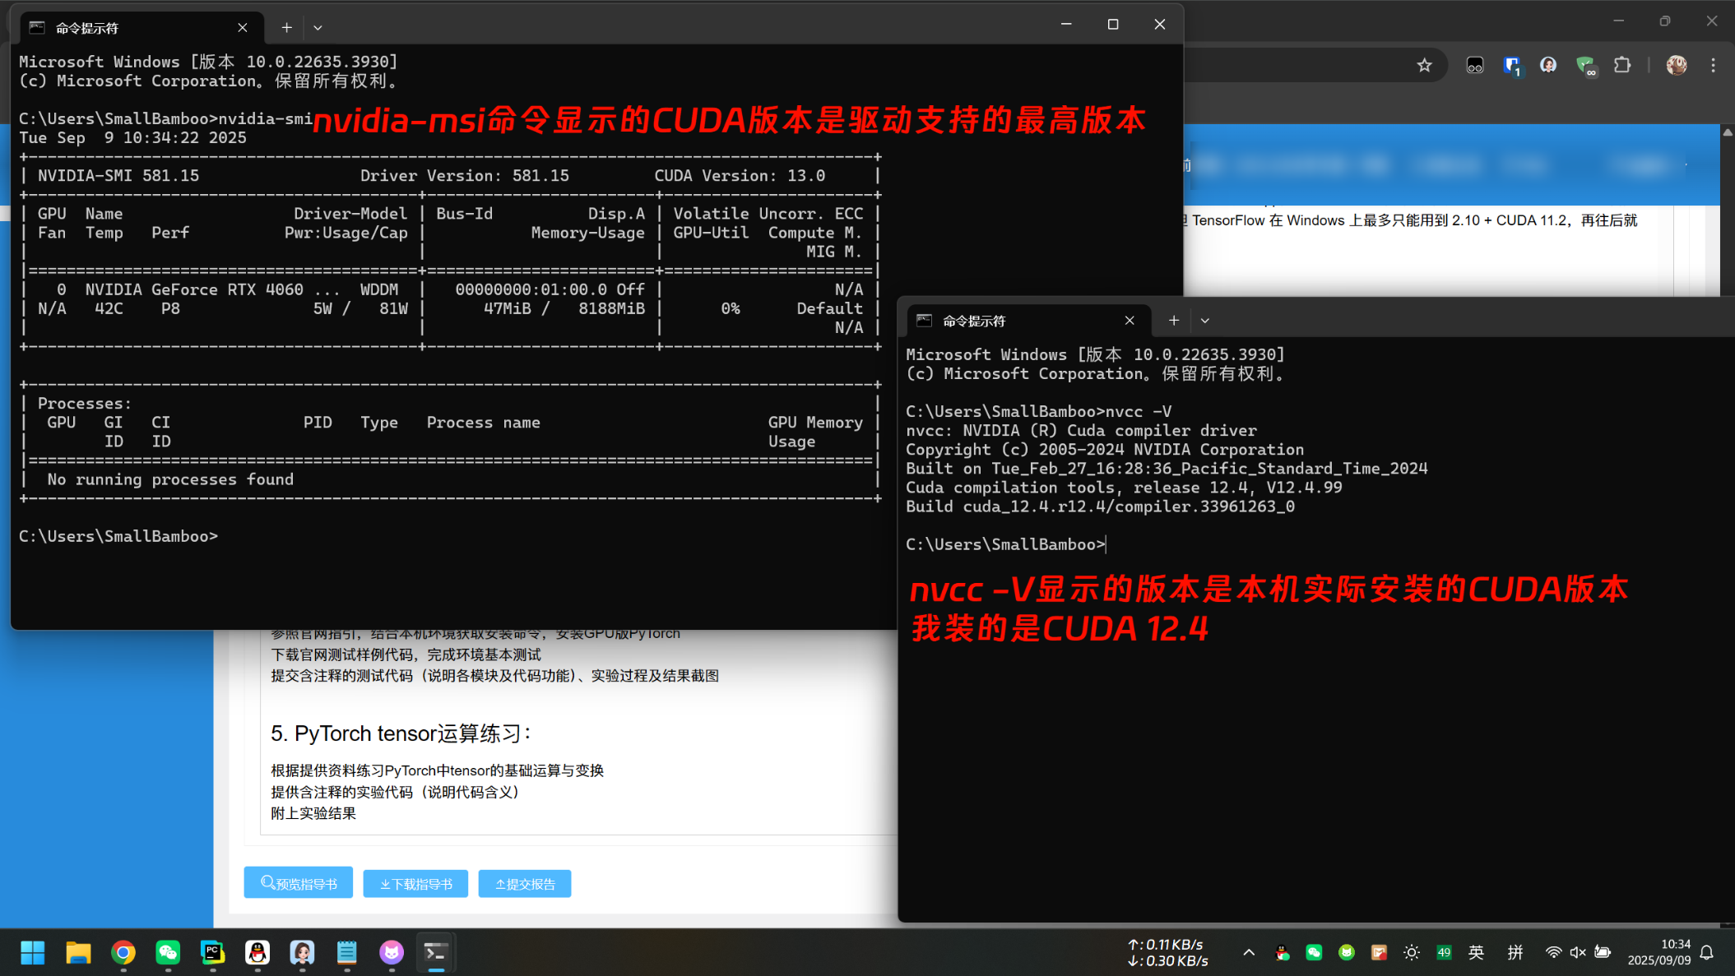This screenshot has height=976, width=1735.
Task: Open the Chrome extensions puzzle icon
Action: (1621, 65)
